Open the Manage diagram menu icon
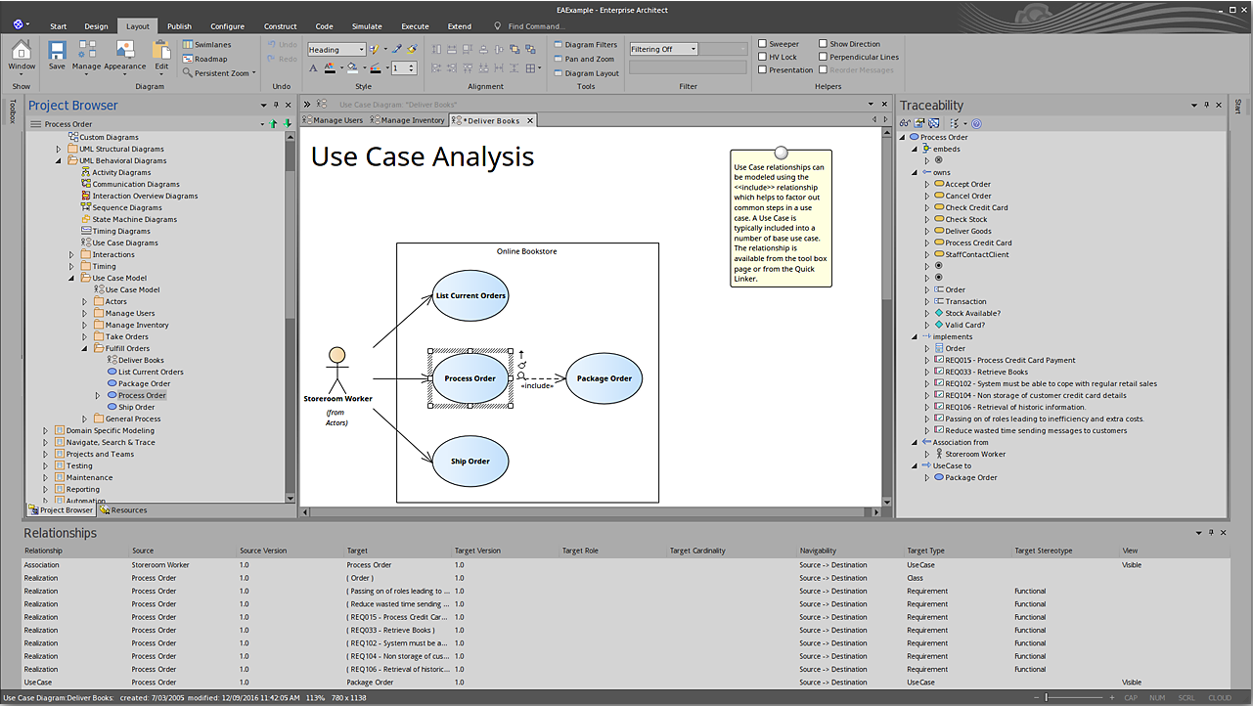Image resolution: width=1253 pixels, height=706 pixels. click(x=86, y=56)
